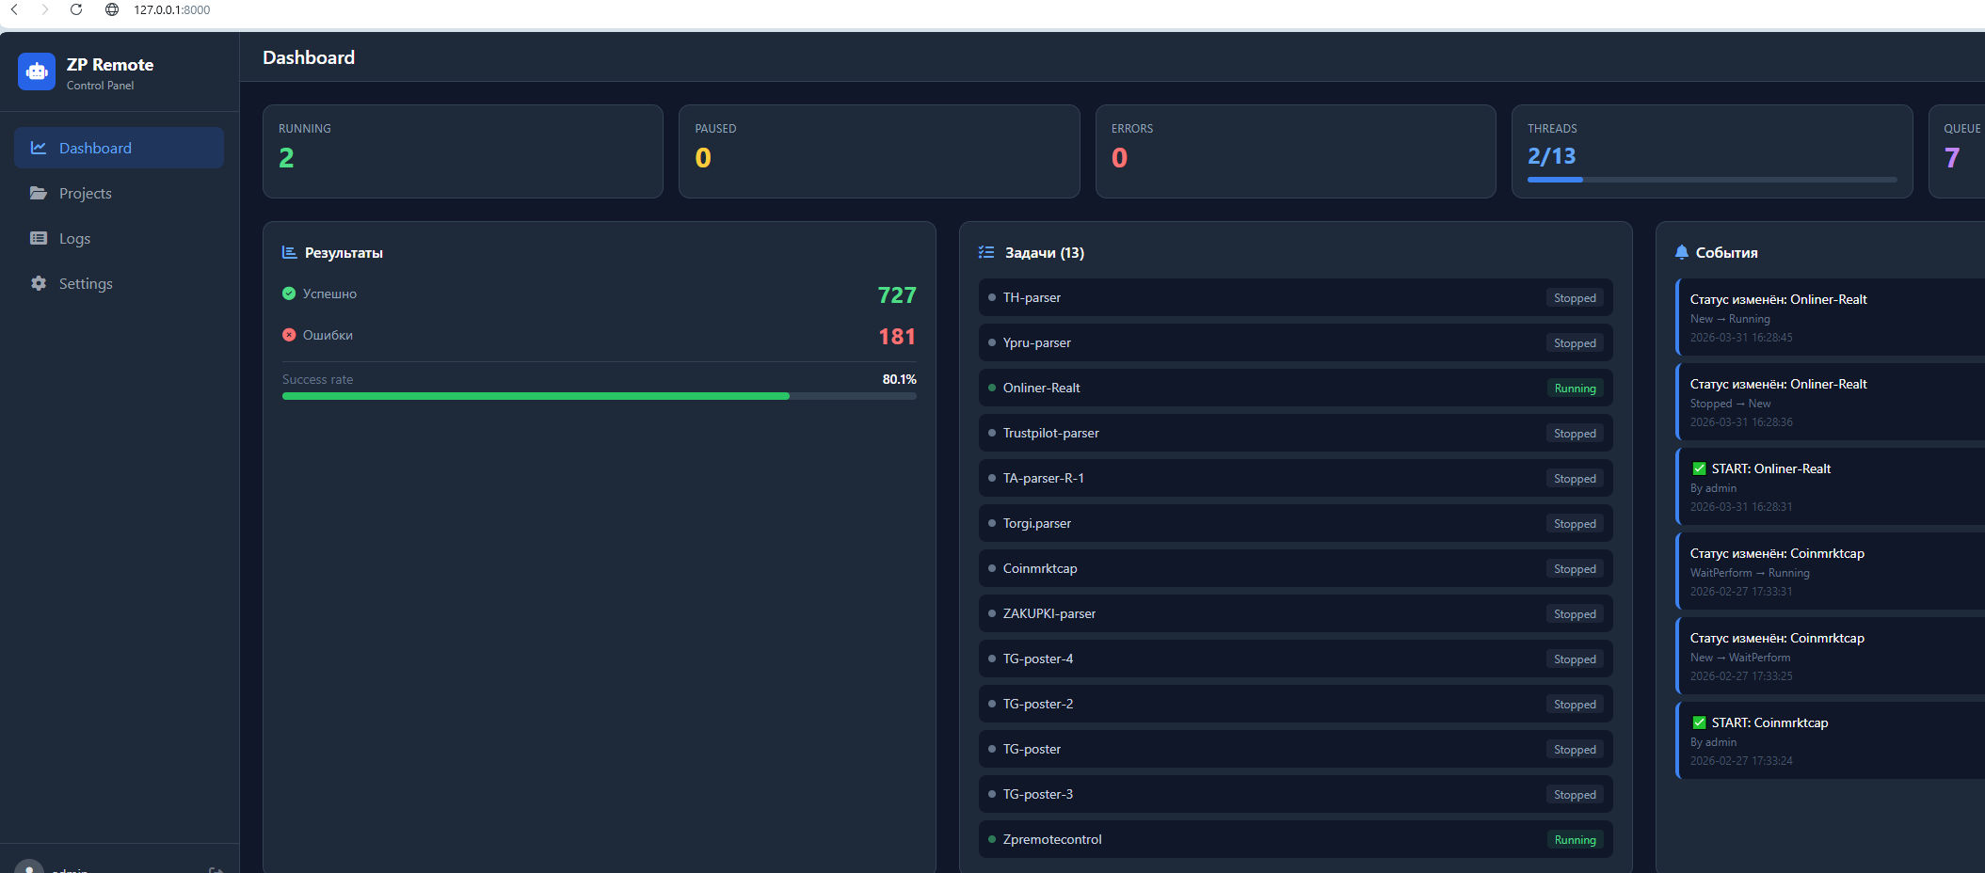Image resolution: width=1985 pixels, height=873 pixels.
Task: Click the bell icon next to События
Action: (1682, 252)
